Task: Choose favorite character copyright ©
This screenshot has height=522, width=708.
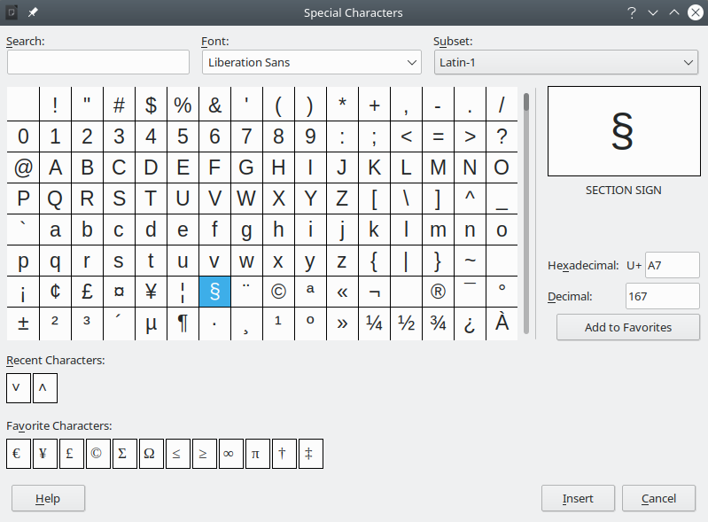Action: [98, 454]
